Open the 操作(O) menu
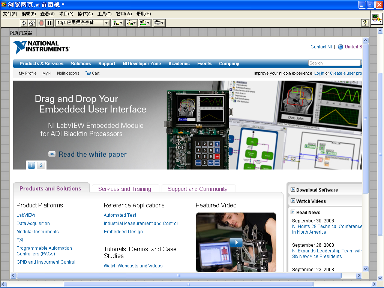Screen dimensions: 384x288 (85, 14)
